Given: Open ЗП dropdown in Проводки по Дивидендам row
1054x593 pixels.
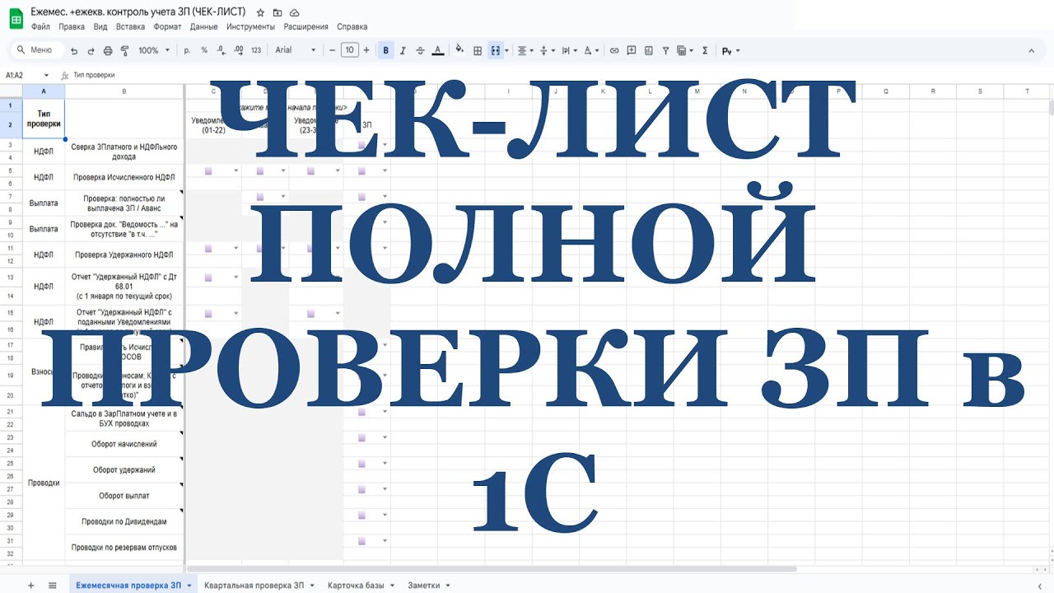Looking at the screenshot, I should [385, 516].
